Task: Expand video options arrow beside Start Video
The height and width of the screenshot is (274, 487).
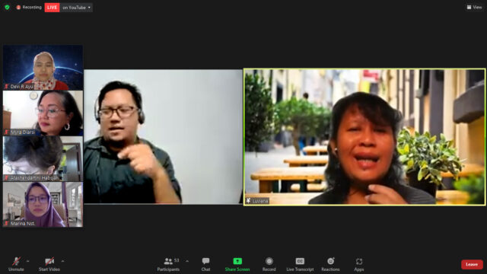Action: point(62,261)
